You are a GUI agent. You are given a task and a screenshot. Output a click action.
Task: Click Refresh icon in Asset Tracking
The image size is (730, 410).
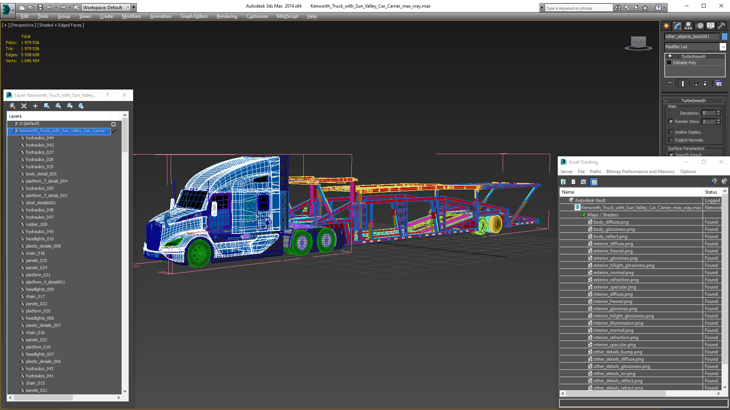coord(563,182)
